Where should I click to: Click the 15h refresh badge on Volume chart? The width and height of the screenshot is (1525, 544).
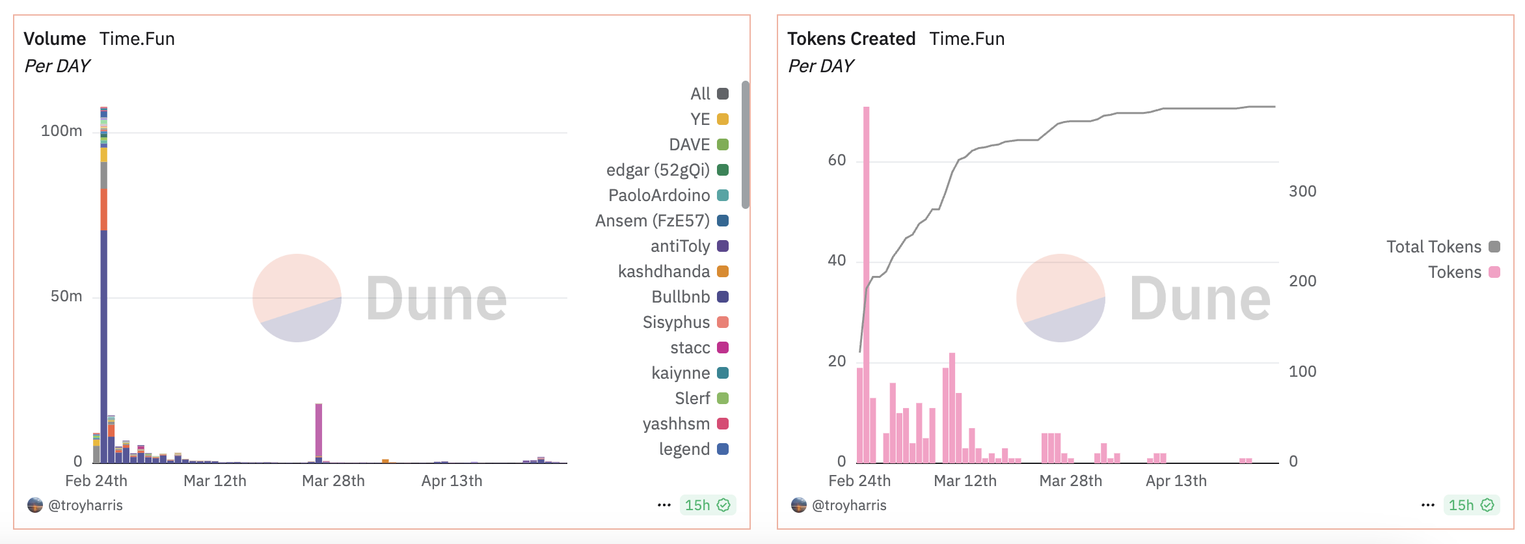point(697,505)
